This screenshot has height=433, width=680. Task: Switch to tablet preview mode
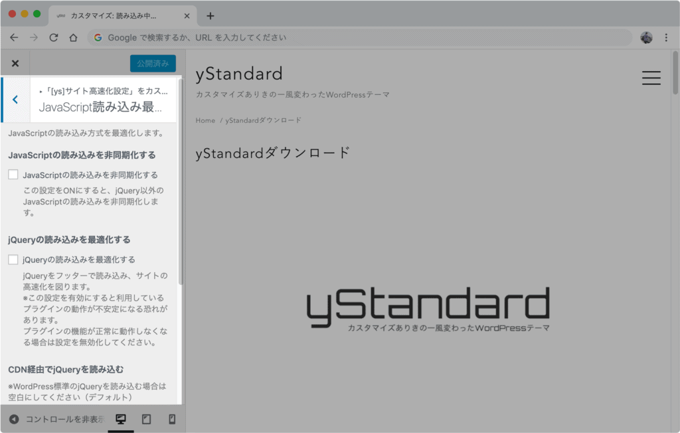146,419
